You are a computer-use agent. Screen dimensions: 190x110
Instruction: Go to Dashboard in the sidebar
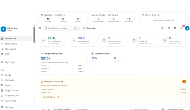pyautogui.click(x=16, y=39)
